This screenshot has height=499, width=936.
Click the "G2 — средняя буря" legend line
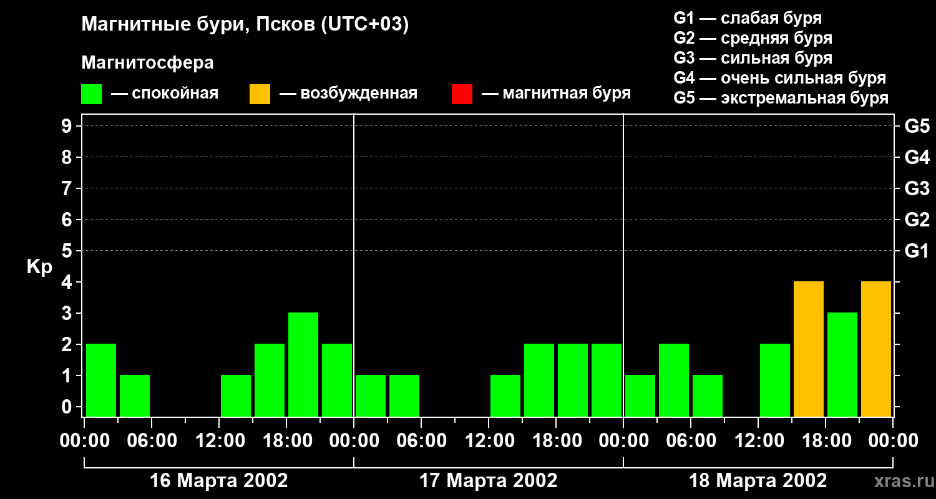pos(753,38)
